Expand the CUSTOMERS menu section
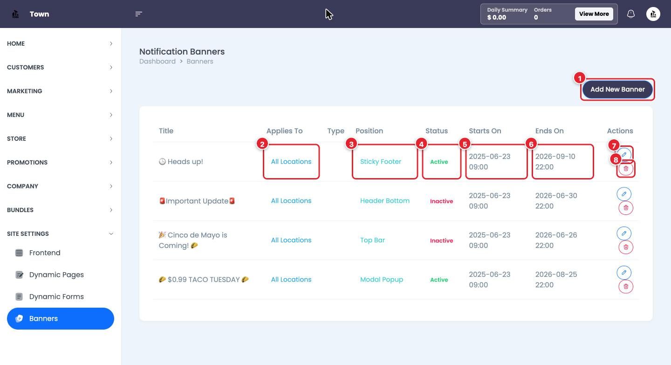The height and width of the screenshot is (365, 671). coord(61,67)
